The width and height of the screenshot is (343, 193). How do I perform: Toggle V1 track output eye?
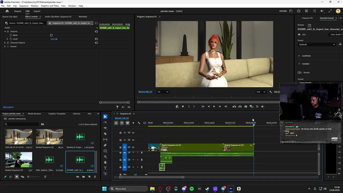pos(133,147)
